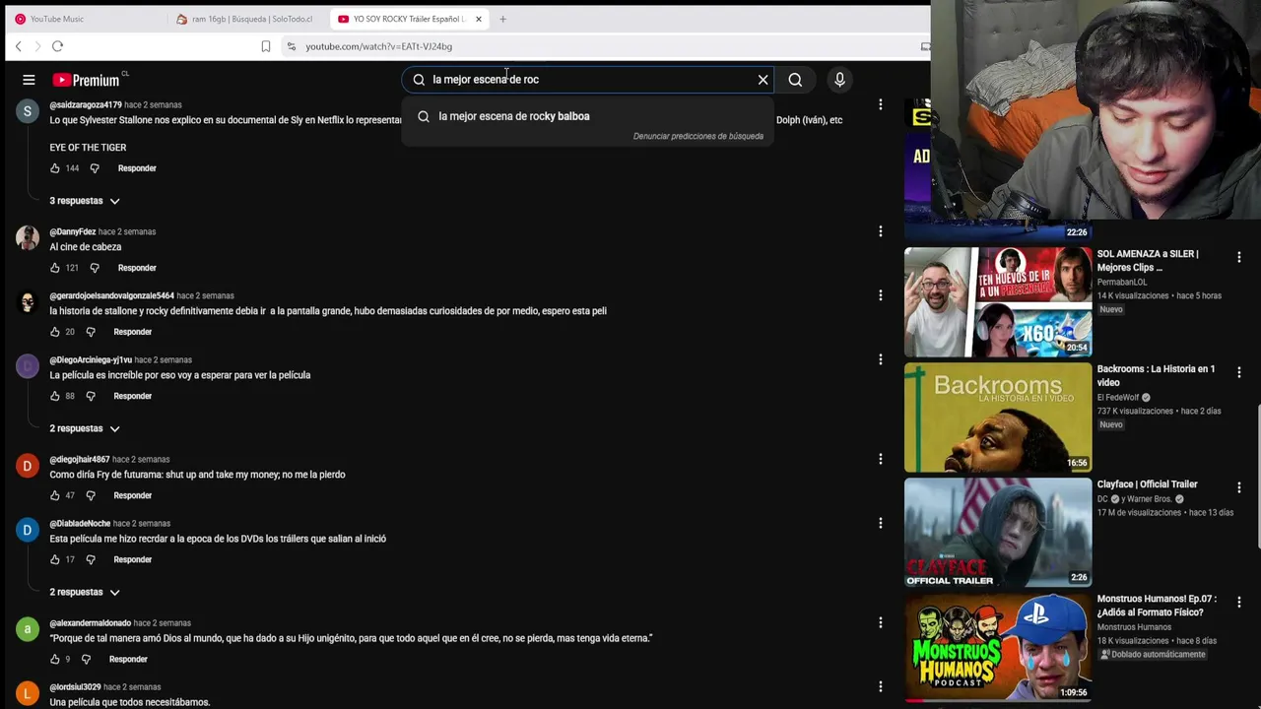Viewport: 1261px width, 709px height.
Task: Open action menu on @DannyFdez comment
Action: point(881,231)
